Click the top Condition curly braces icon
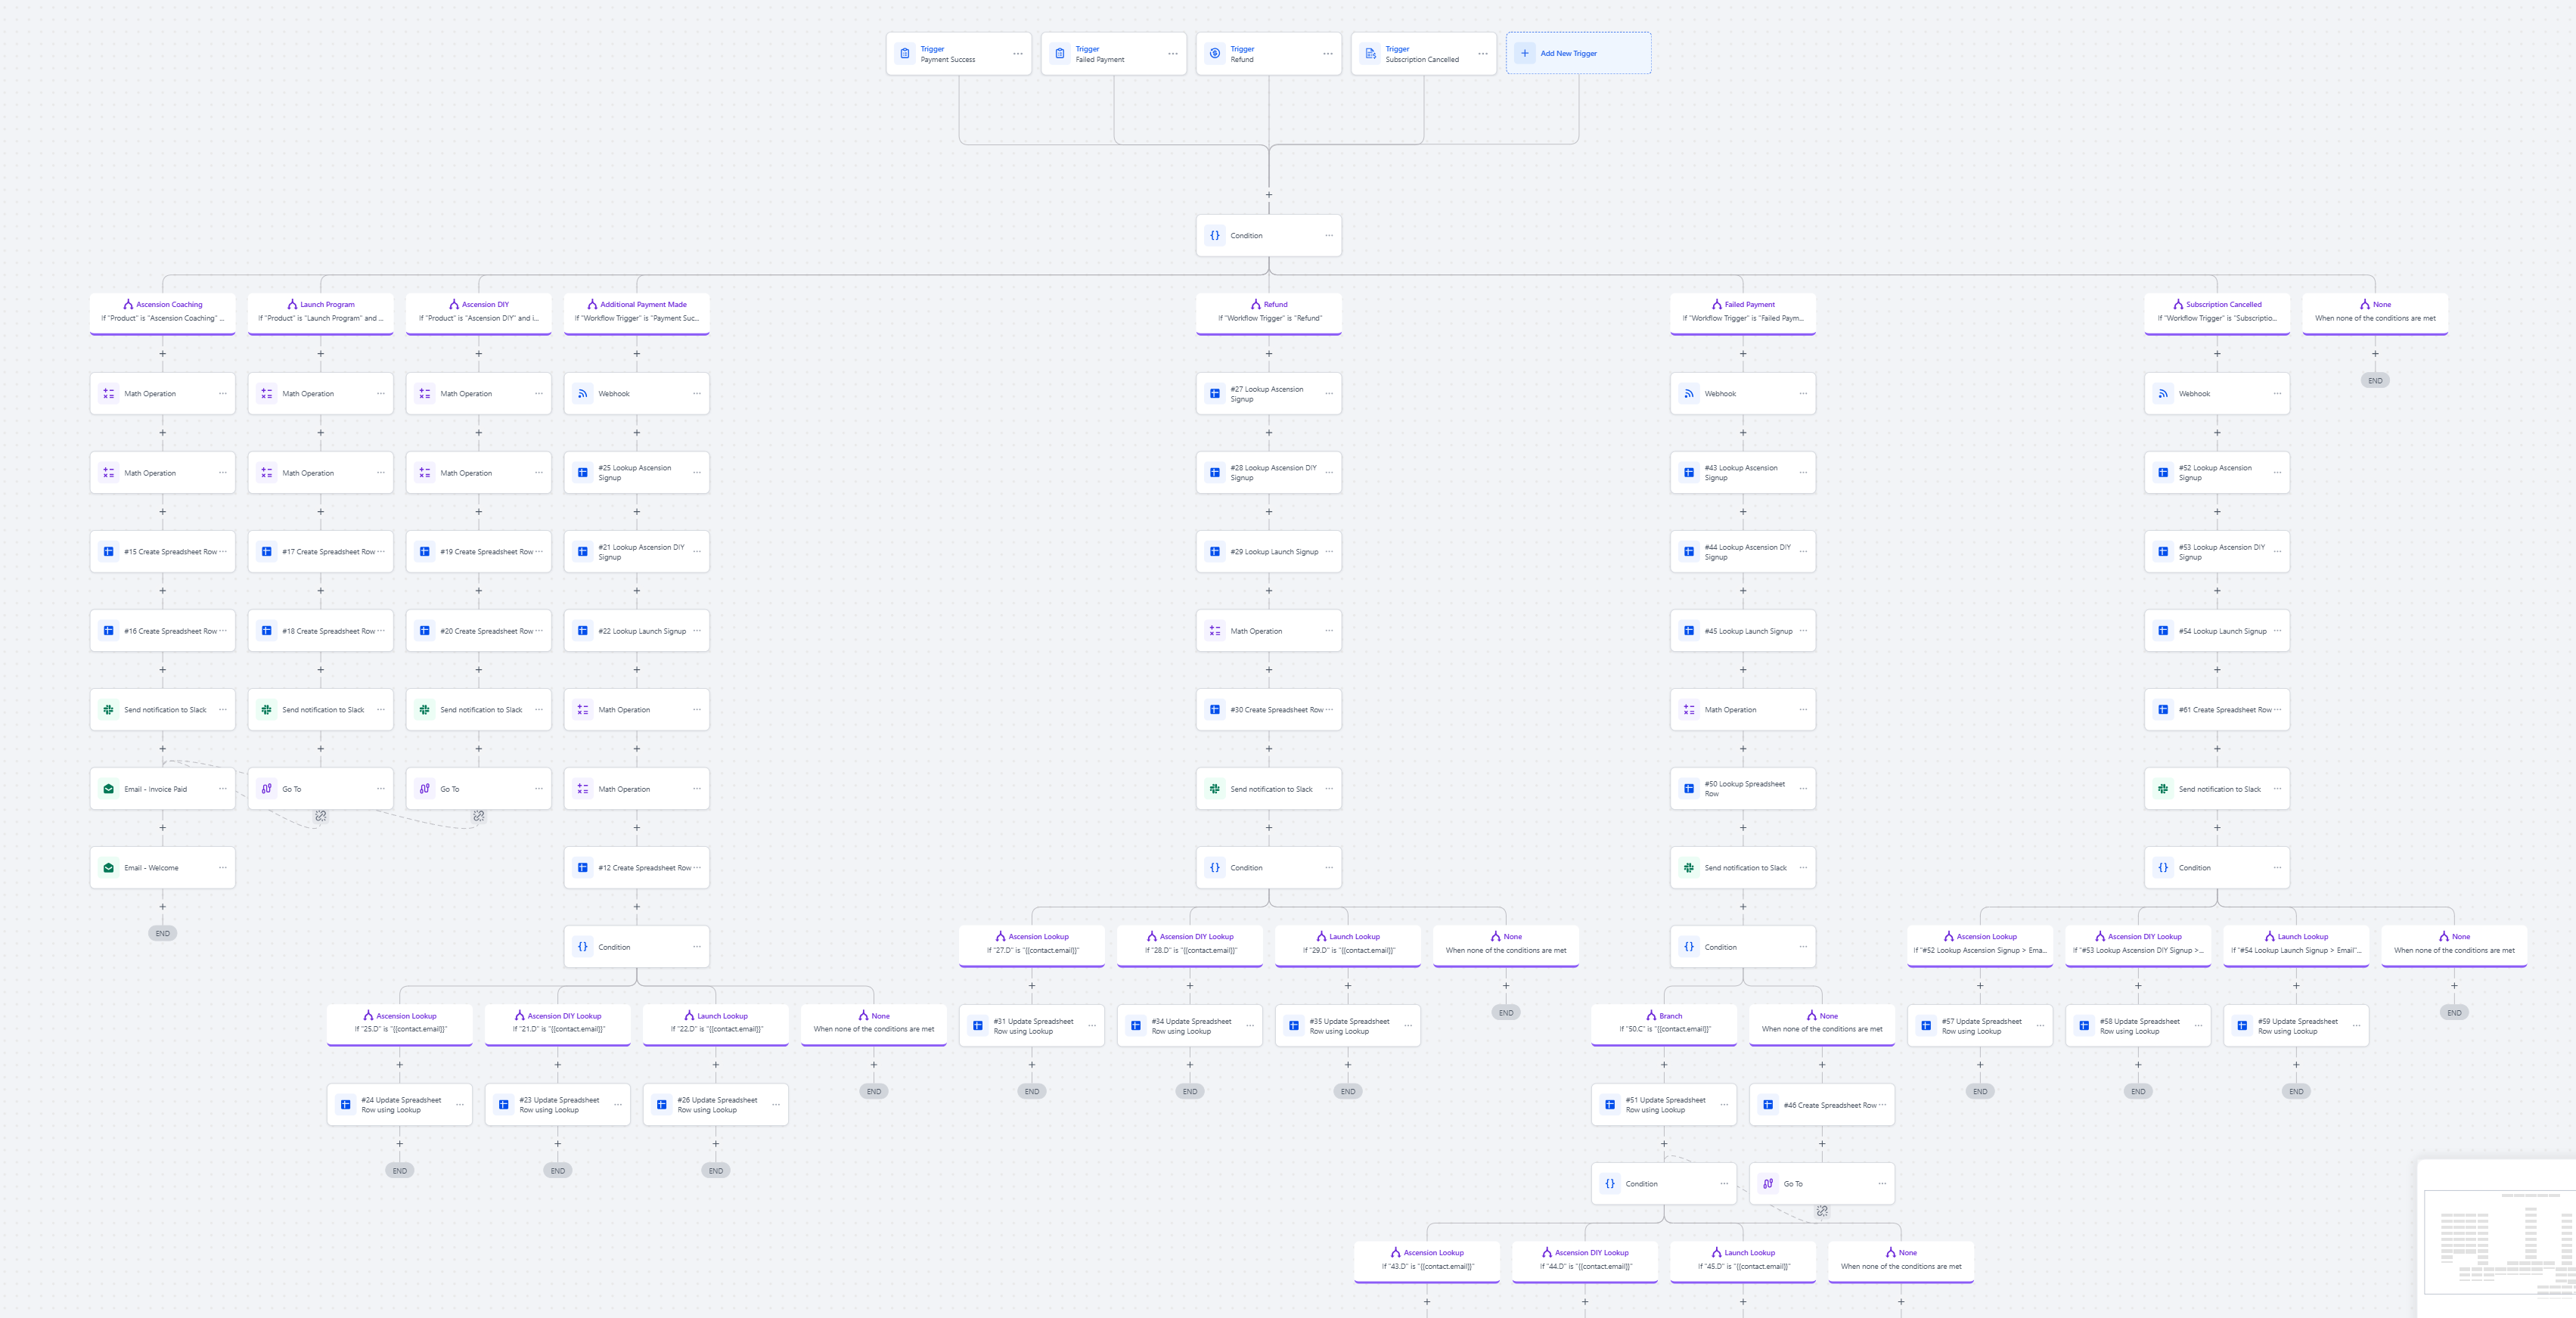The image size is (2576, 1318). pos(1214,236)
